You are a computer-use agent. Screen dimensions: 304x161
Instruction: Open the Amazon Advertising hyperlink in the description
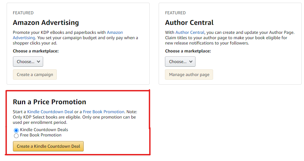click(x=114, y=33)
